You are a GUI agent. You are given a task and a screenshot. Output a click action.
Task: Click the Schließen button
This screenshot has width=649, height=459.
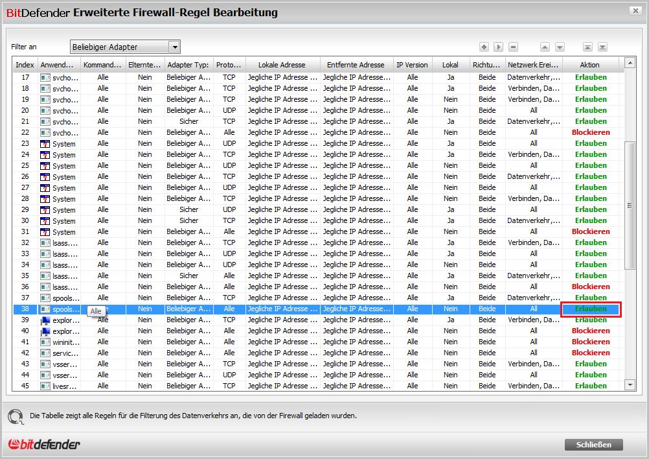point(593,445)
